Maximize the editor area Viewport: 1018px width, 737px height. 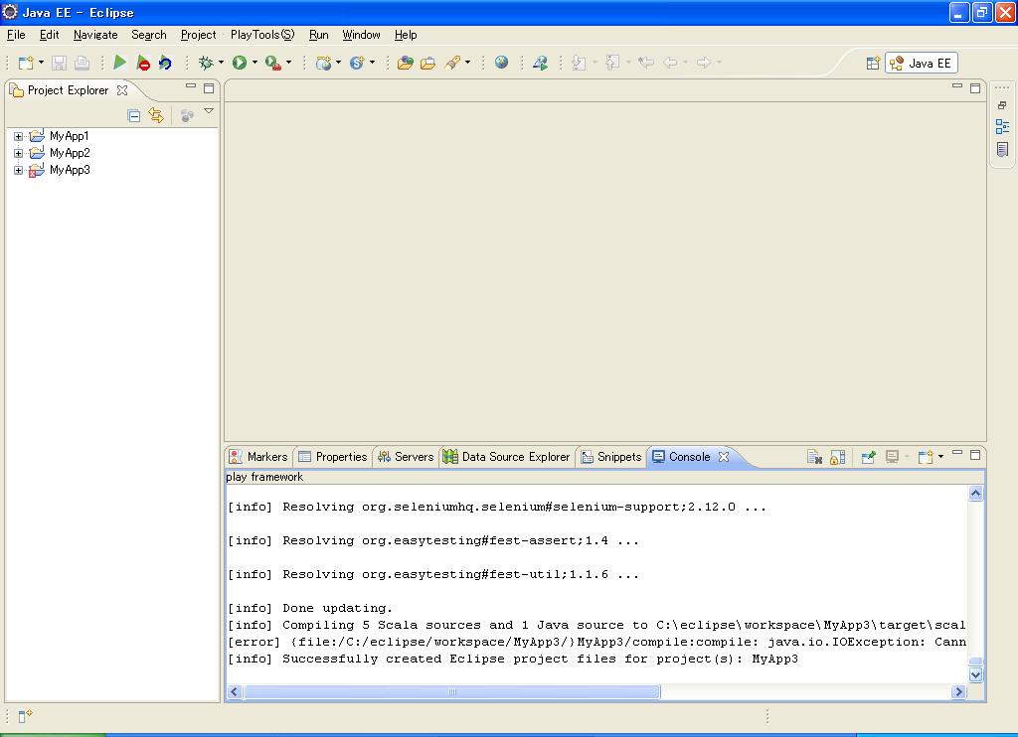pos(975,88)
